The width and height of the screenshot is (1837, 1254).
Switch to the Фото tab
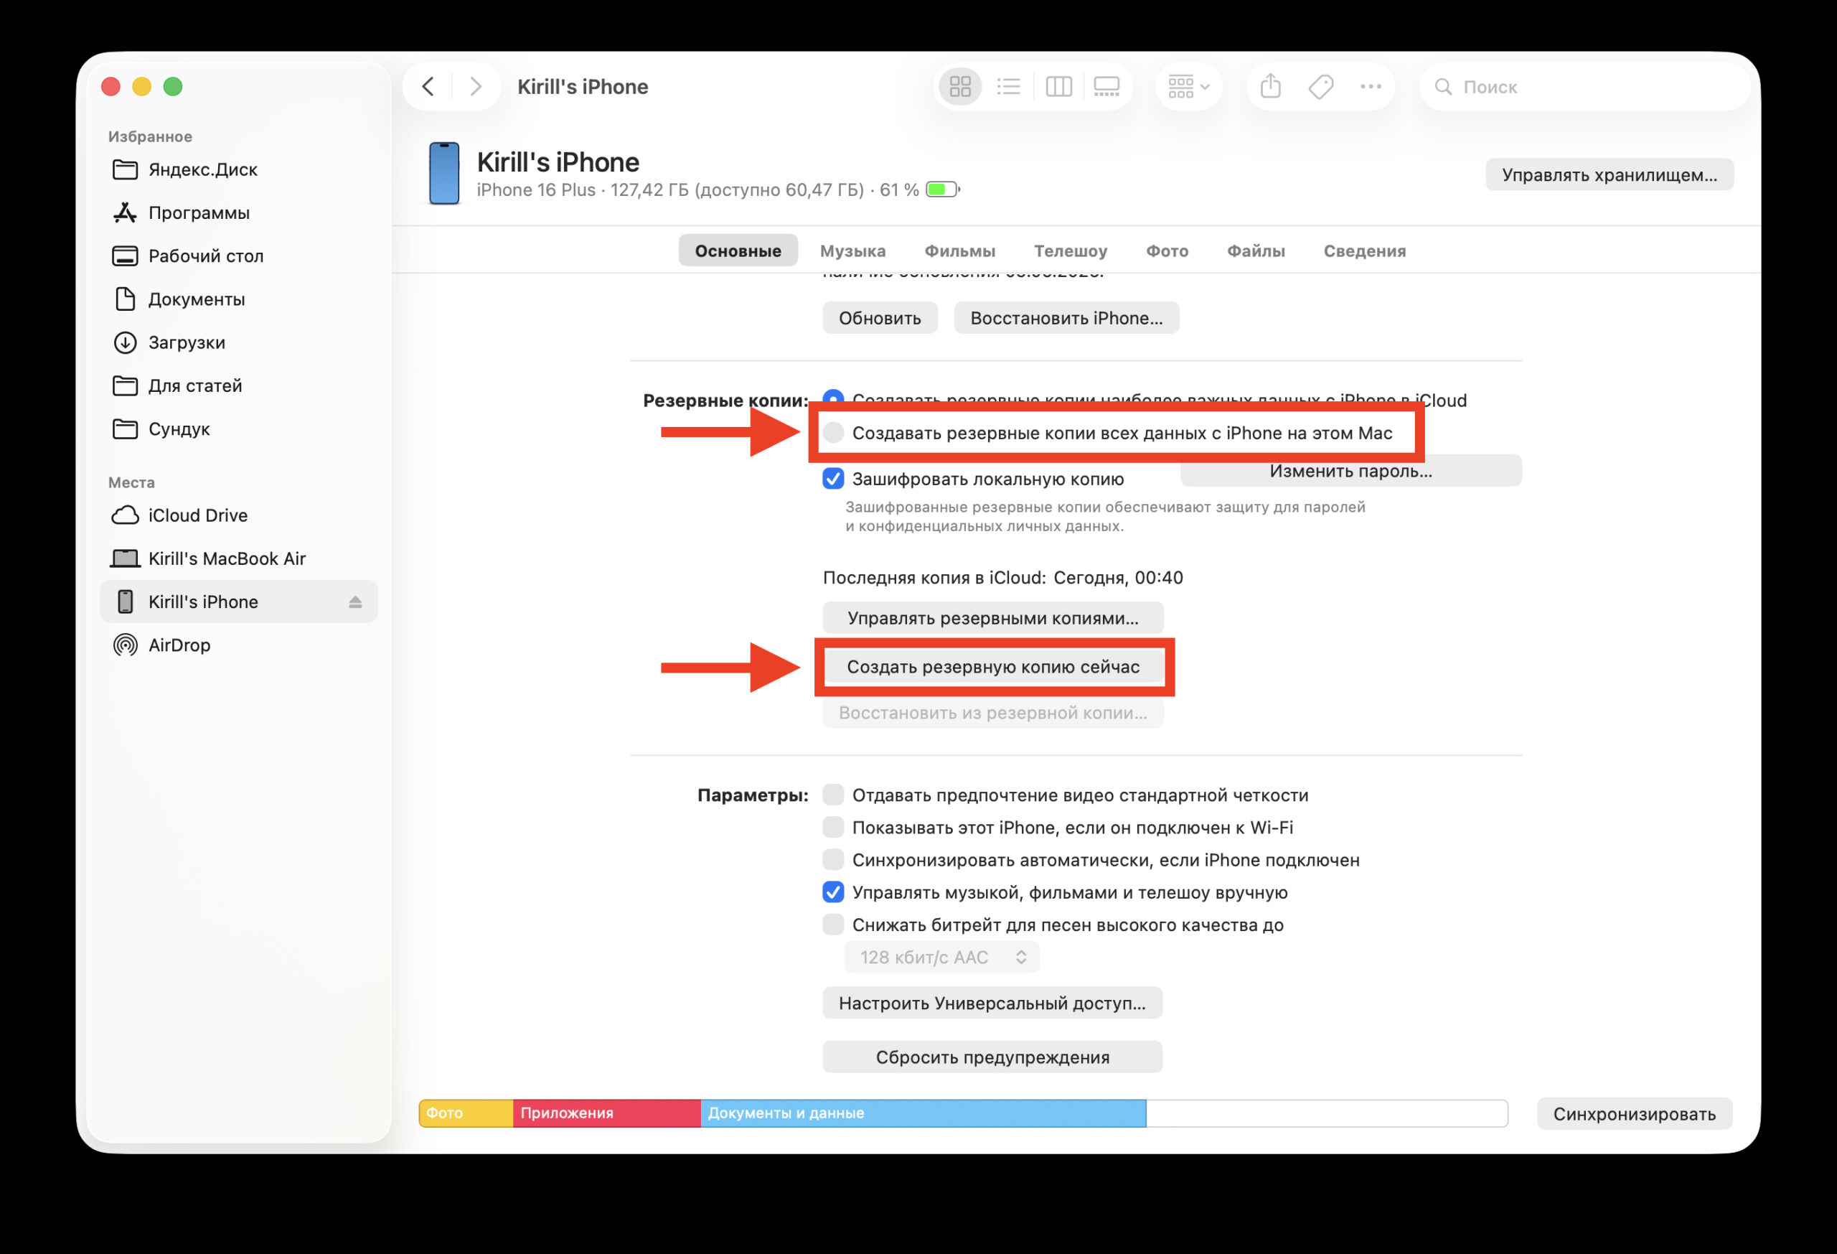pos(1167,251)
